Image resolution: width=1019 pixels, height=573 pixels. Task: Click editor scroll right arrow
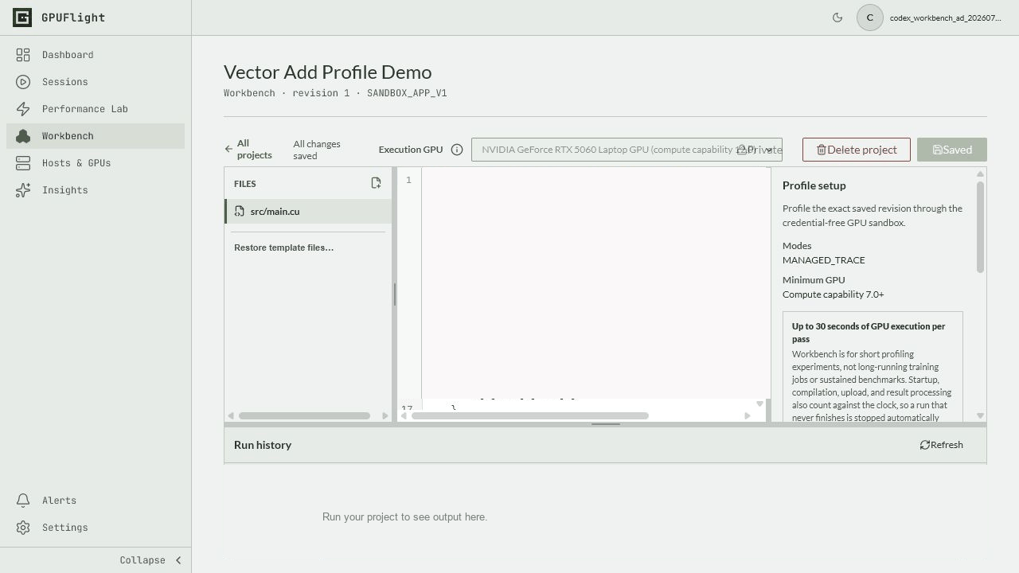pyautogui.click(x=748, y=415)
